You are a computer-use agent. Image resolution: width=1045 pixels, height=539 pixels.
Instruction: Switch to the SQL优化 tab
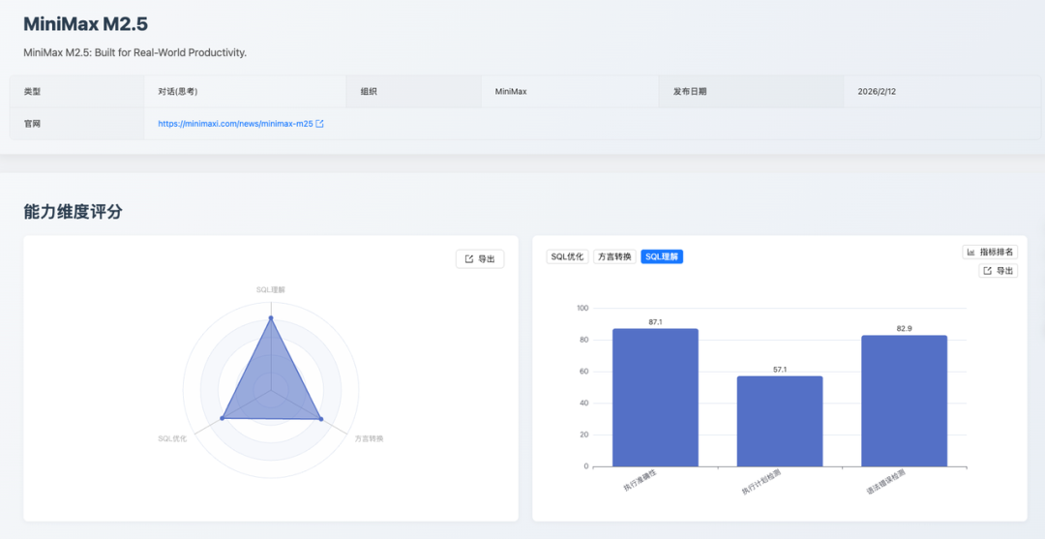567,256
